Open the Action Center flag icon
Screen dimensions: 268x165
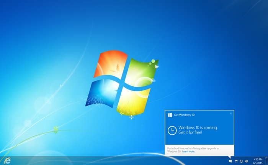coord(236,161)
